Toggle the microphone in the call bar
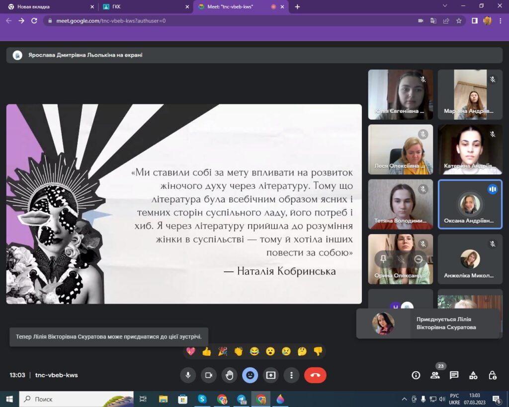Viewport: 509px width, 407px height. coord(188,375)
